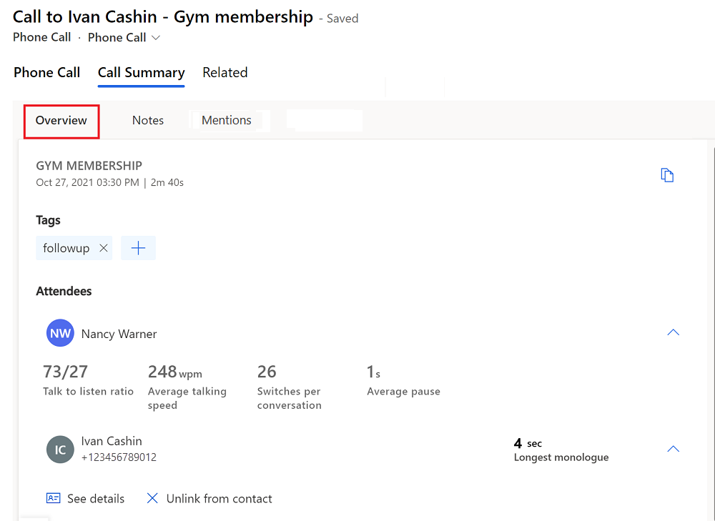Remove the followup tag
The image size is (715, 521).
click(x=103, y=247)
